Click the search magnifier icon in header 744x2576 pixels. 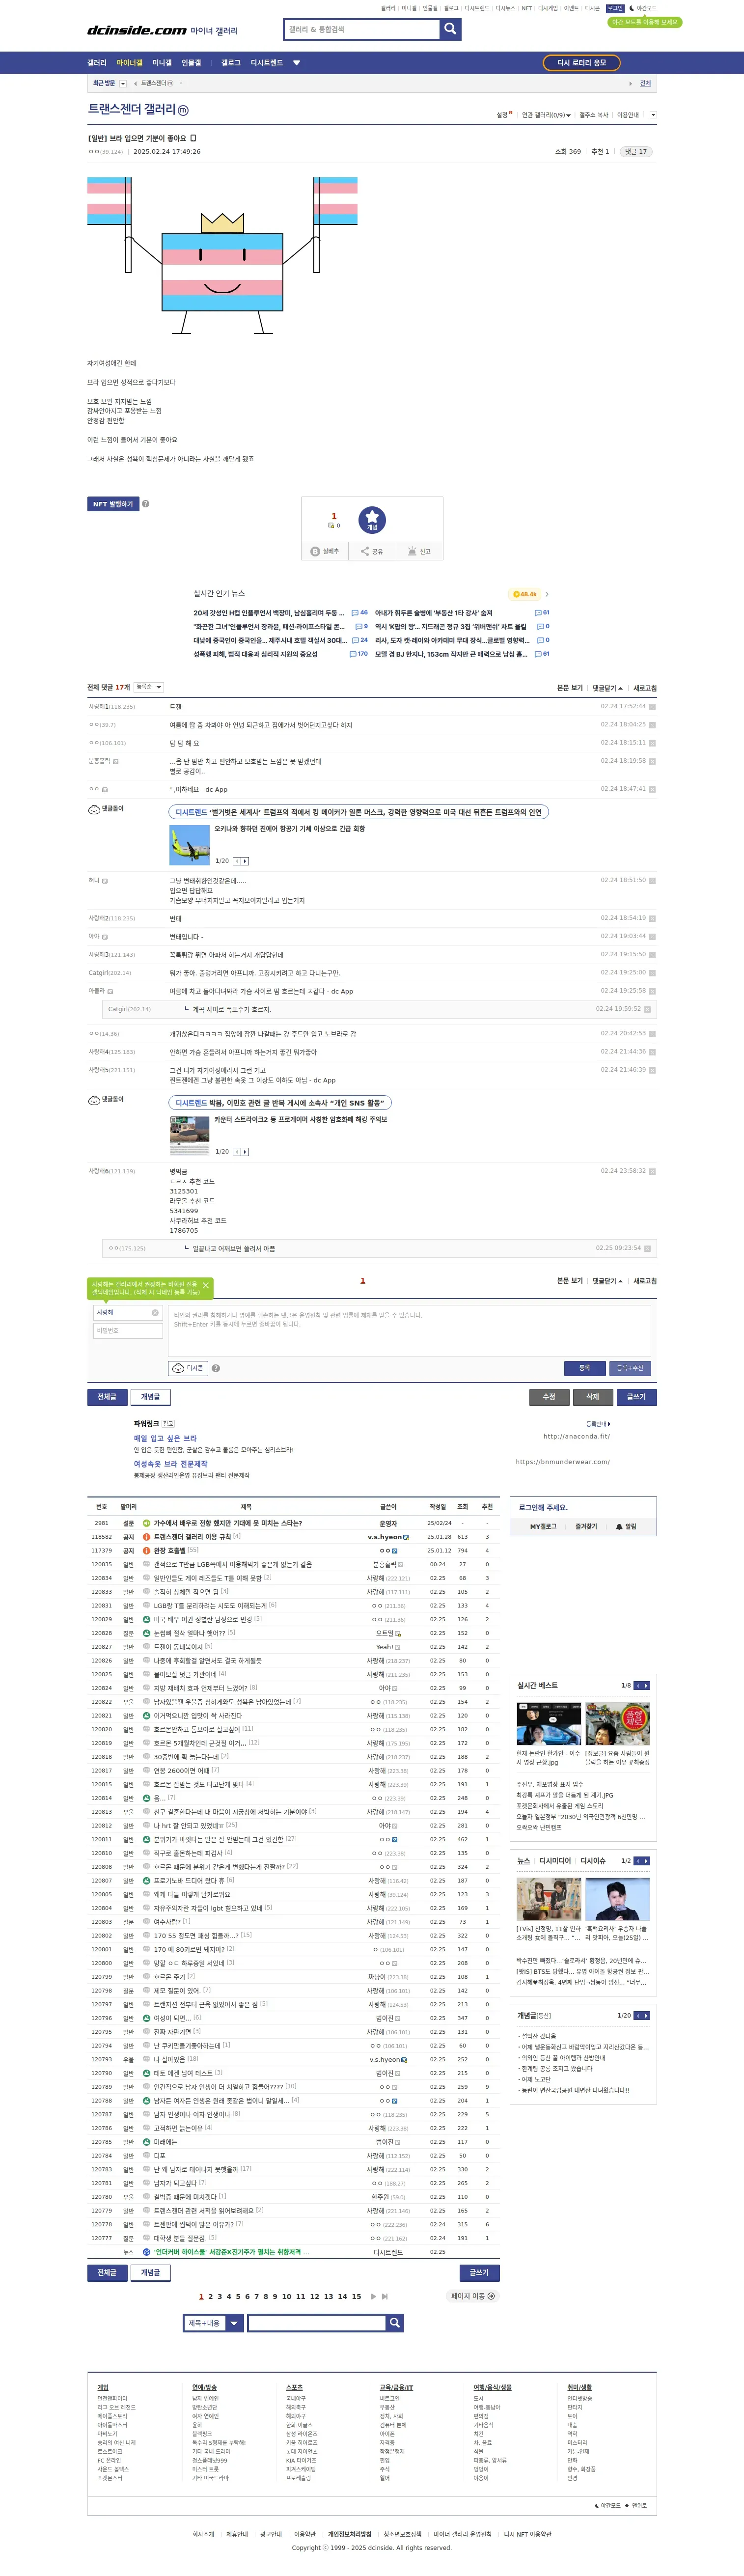coord(451,29)
